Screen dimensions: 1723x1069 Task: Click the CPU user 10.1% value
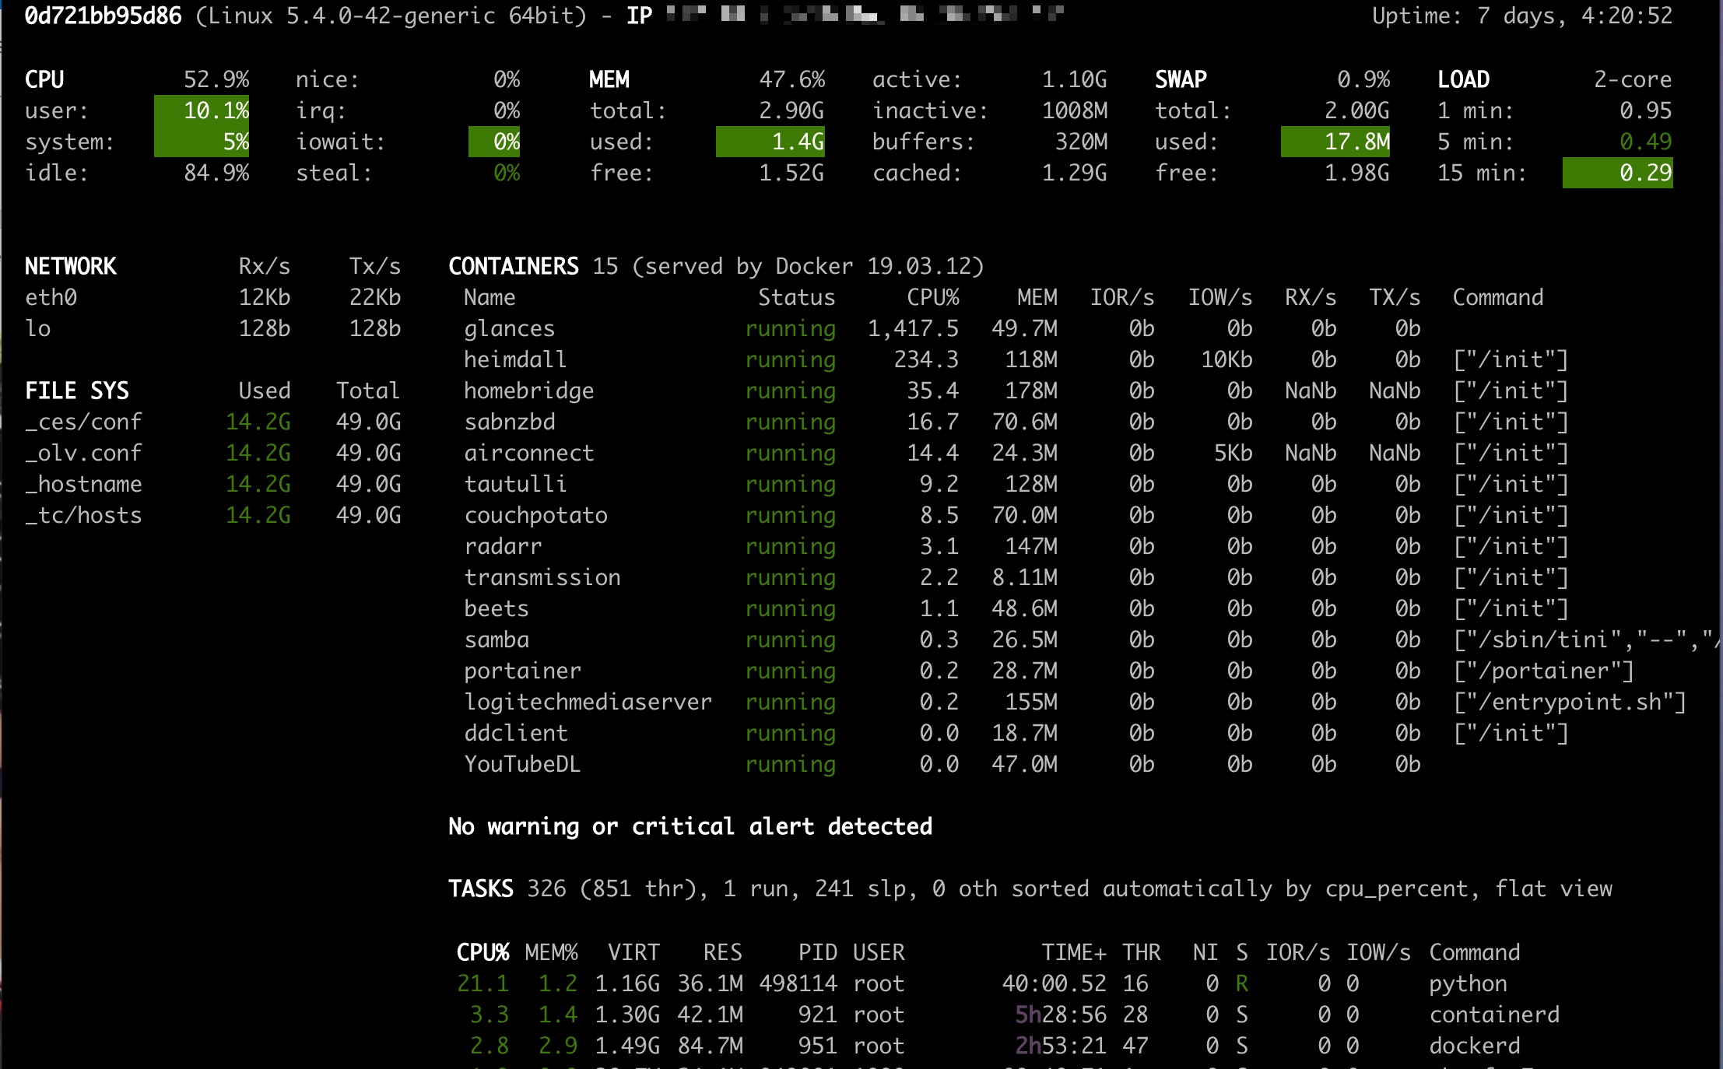pyautogui.click(x=202, y=110)
